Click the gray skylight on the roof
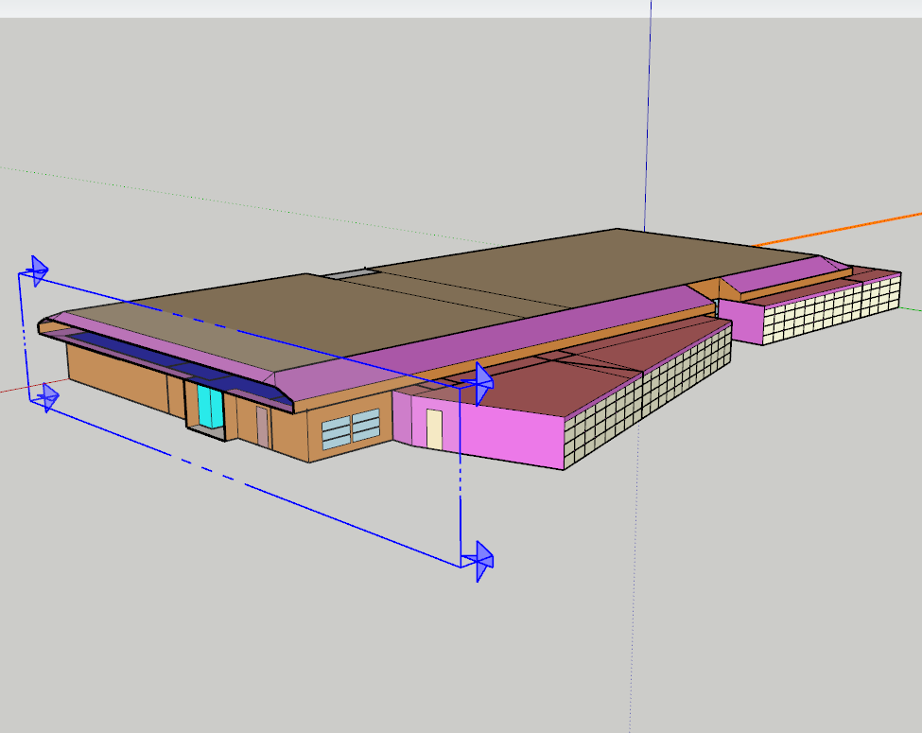Screen dimensions: 922x733 [x=351, y=273]
